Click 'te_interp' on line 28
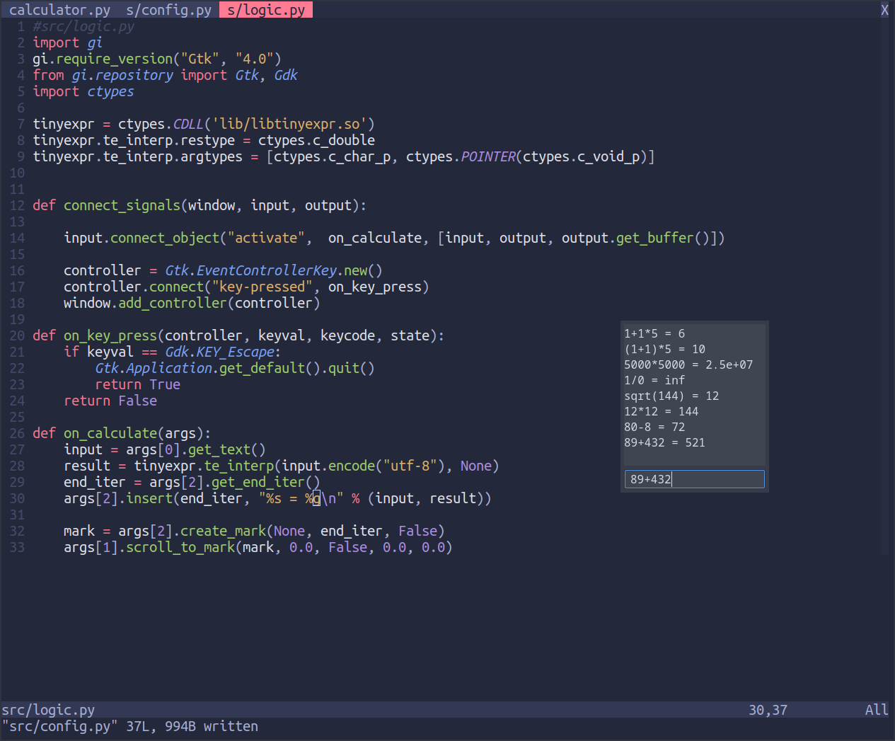Screen dimensions: 895x741 coord(239,466)
